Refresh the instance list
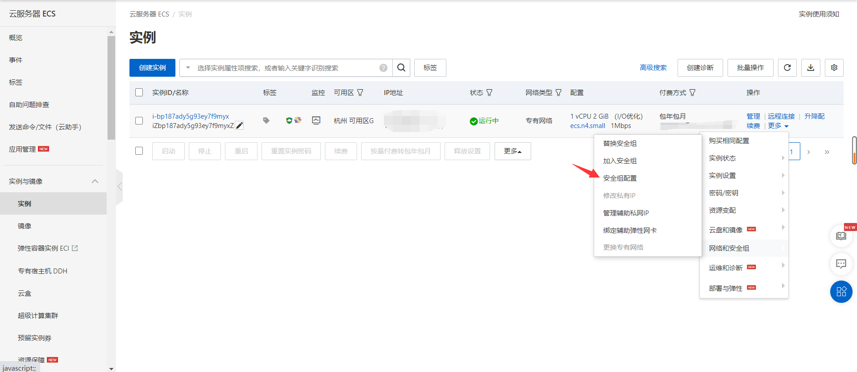This screenshot has width=857, height=372. coord(787,67)
